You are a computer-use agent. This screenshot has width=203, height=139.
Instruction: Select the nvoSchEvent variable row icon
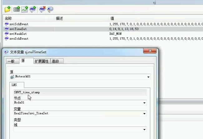7,39
